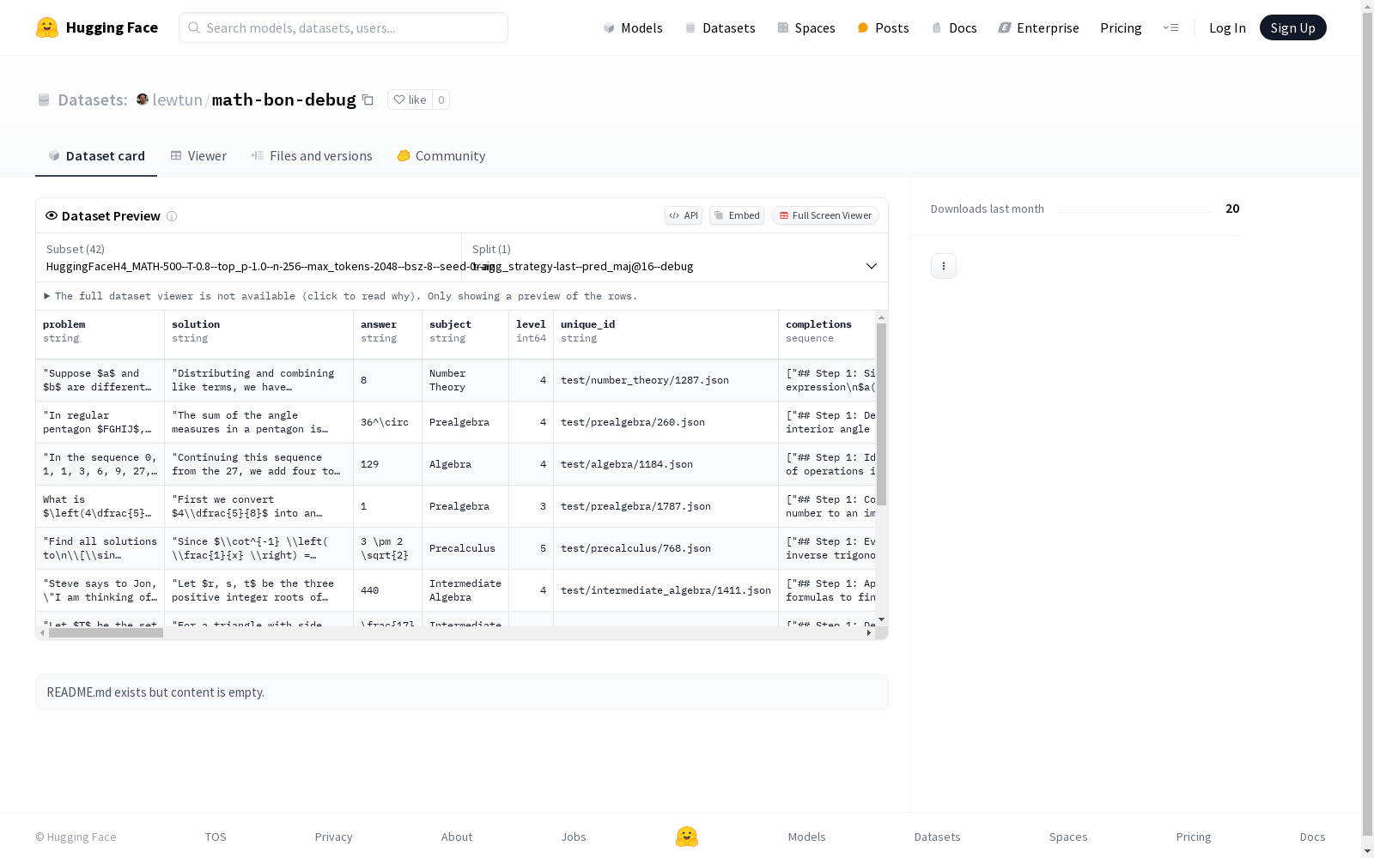1374x858 pixels.
Task: Open the info icon next to Dataset Preview
Action: [x=172, y=216]
